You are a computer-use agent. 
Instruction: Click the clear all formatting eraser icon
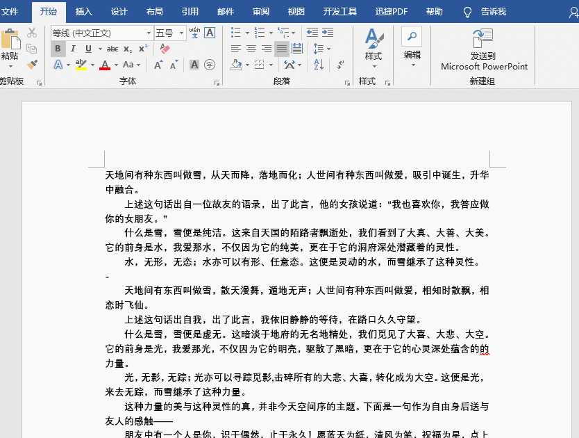[x=164, y=47]
